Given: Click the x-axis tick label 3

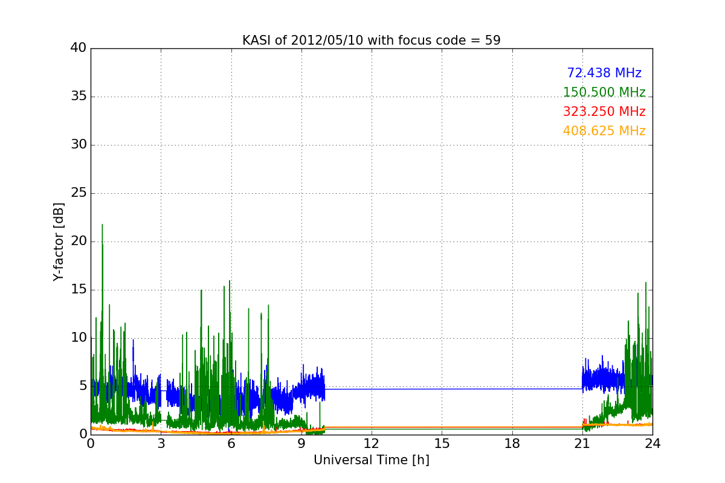Looking at the screenshot, I should pos(161,444).
